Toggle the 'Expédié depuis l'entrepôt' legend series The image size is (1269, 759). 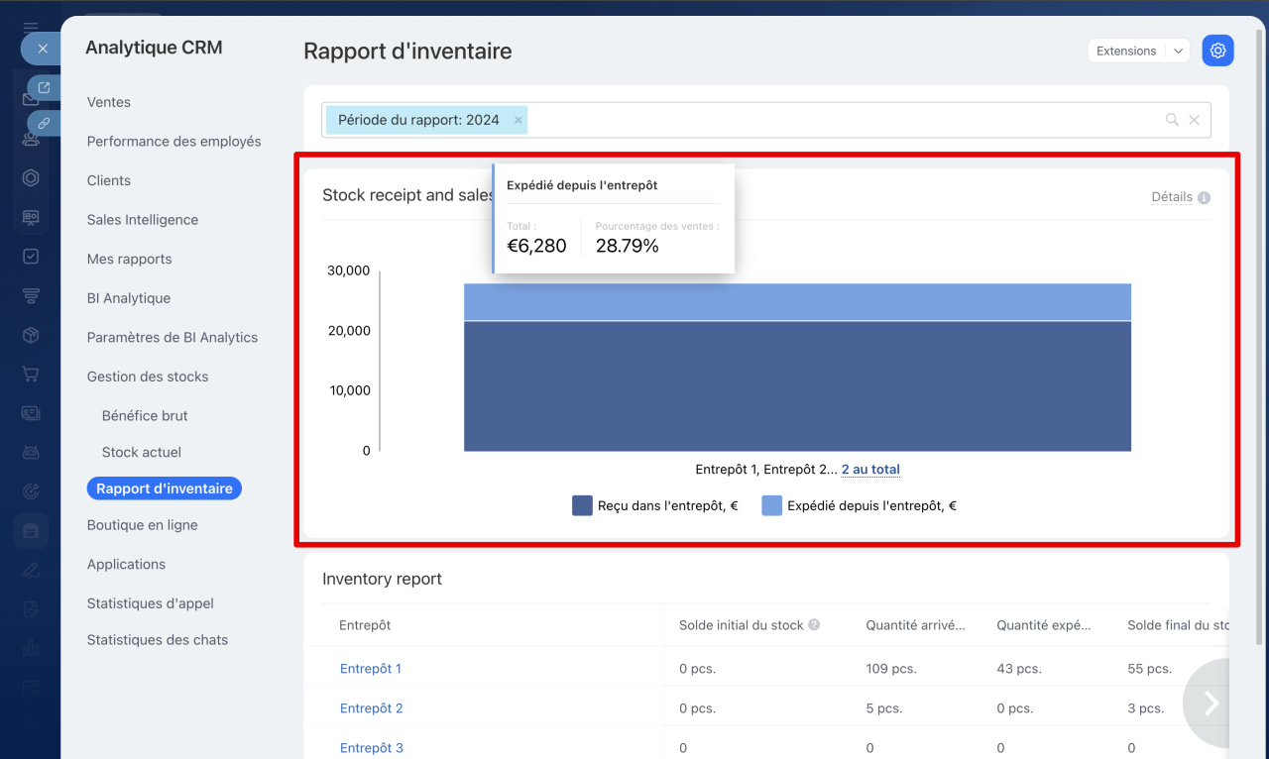pyautogui.click(x=859, y=505)
